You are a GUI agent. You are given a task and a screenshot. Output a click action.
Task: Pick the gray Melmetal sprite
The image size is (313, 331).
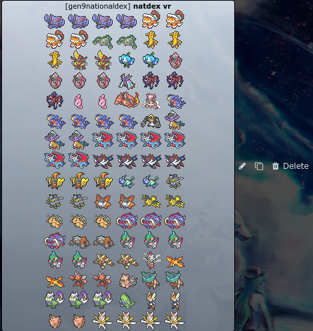[151, 121]
